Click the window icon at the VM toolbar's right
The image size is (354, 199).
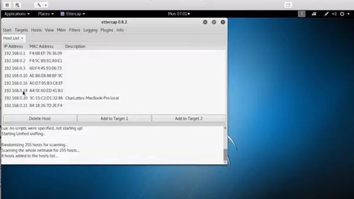coord(288,5)
